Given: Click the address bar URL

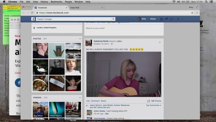Looking at the screenshot, I should (x=54, y=13).
